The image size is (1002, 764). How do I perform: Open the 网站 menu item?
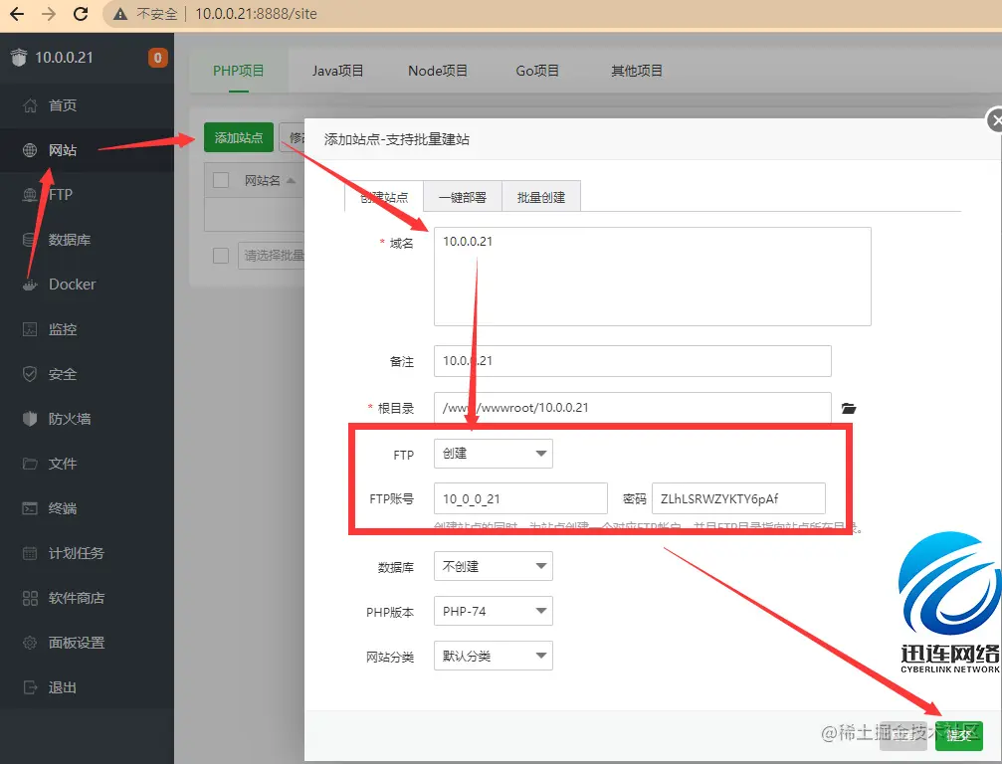pyautogui.click(x=87, y=150)
